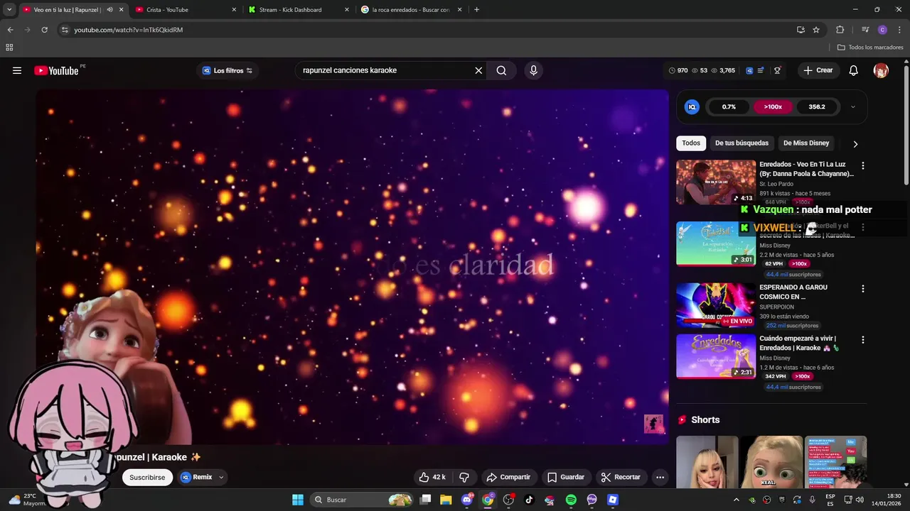Go to the YouTube home logo
Viewport: 910px width, 511px height.
tap(56, 70)
